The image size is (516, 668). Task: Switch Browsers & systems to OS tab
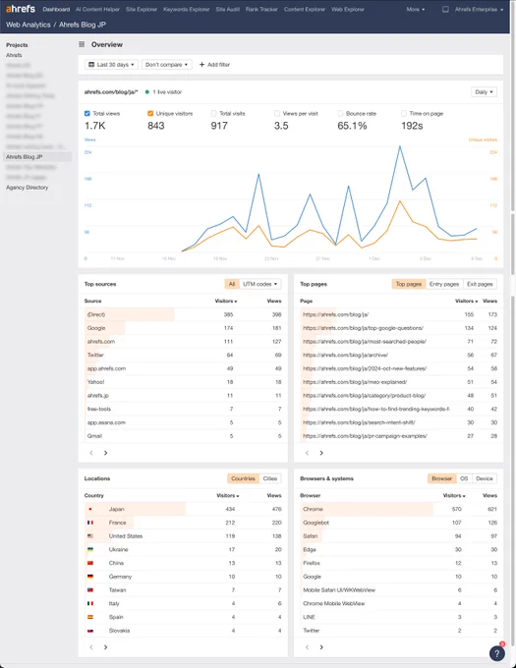tap(464, 478)
